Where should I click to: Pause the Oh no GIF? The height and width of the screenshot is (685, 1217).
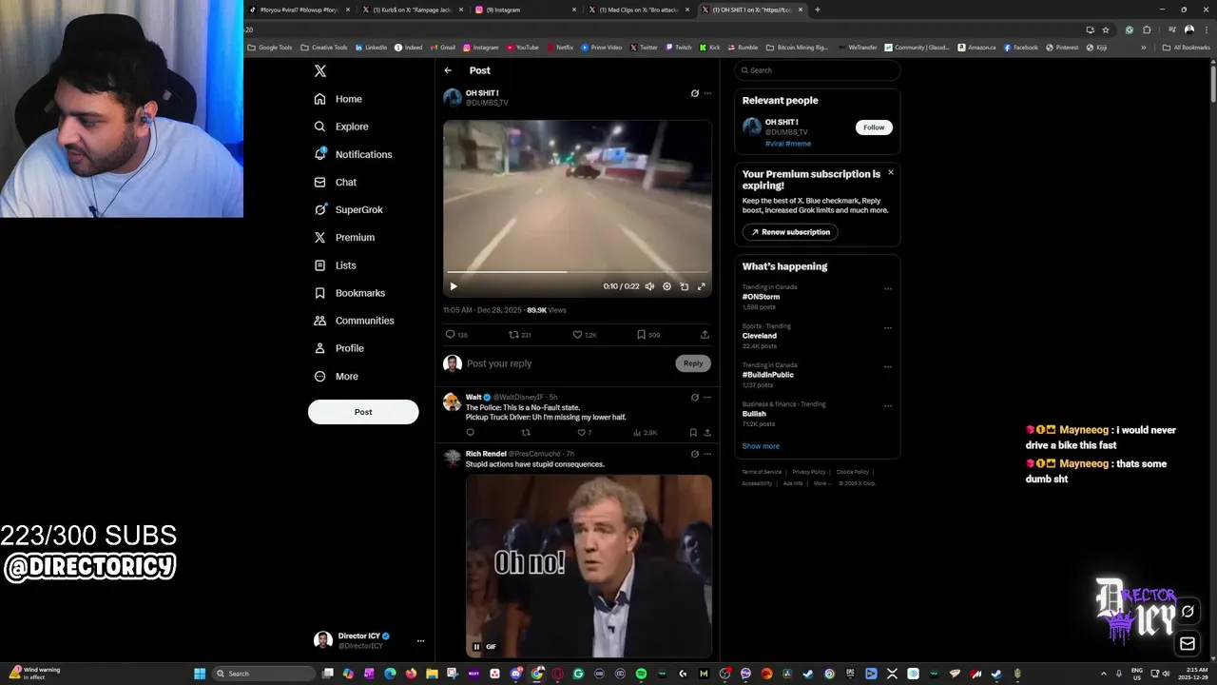click(x=476, y=647)
